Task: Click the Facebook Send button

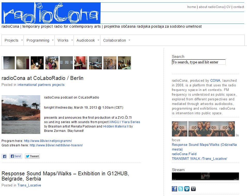Action: click(16, 156)
